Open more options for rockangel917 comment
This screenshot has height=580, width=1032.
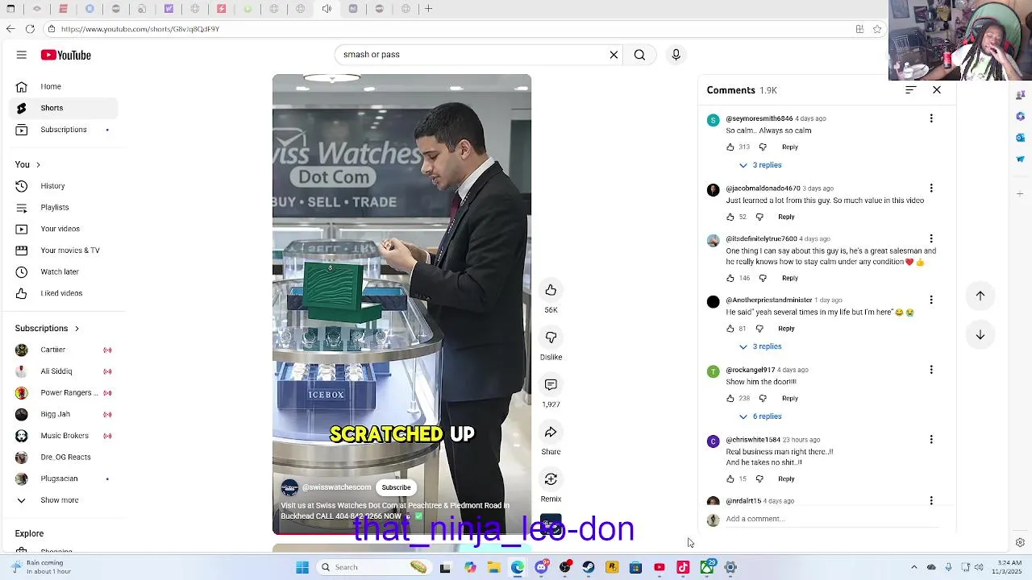(x=931, y=370)
